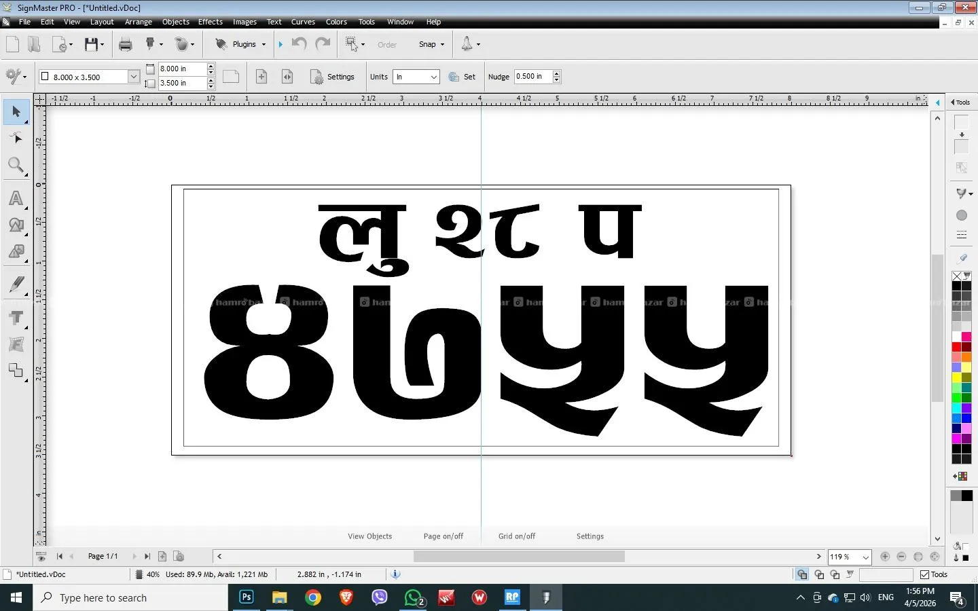Open the 119 % zoom level dropdown
This screenshot has height=611, width=978.
(x=866, y=557)
